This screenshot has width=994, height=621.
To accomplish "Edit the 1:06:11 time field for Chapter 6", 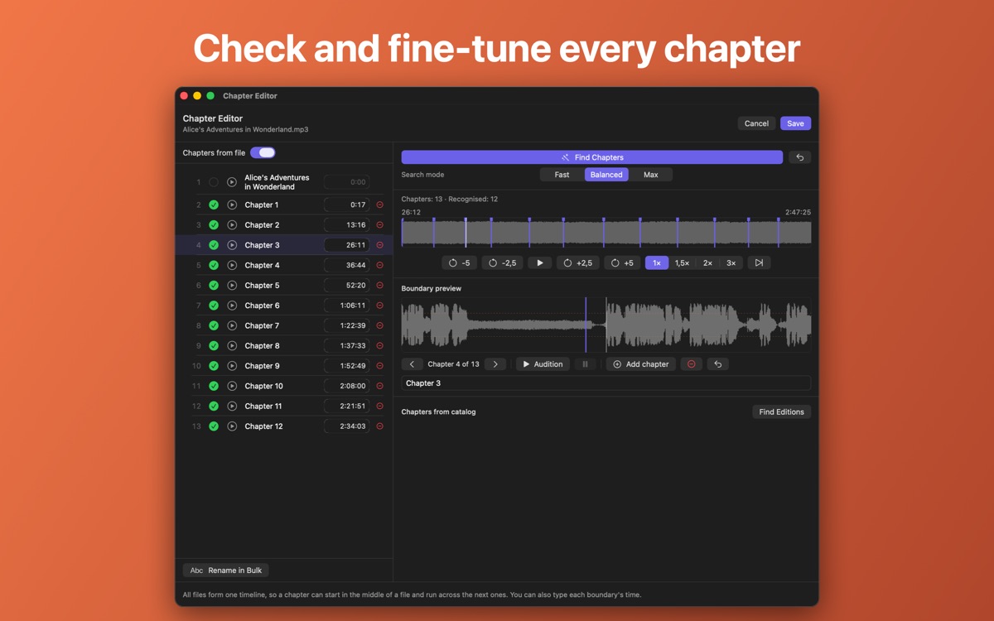I will 346,306.
